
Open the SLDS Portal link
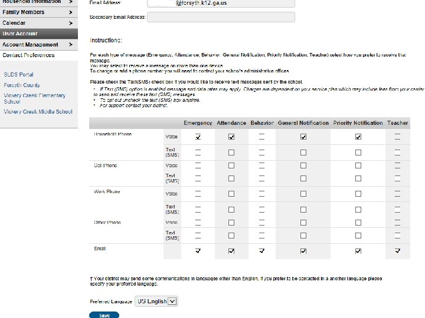[18, 74]
